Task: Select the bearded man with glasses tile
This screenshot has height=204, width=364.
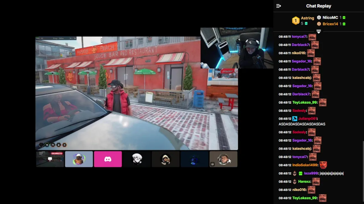Action: [224, 159]
